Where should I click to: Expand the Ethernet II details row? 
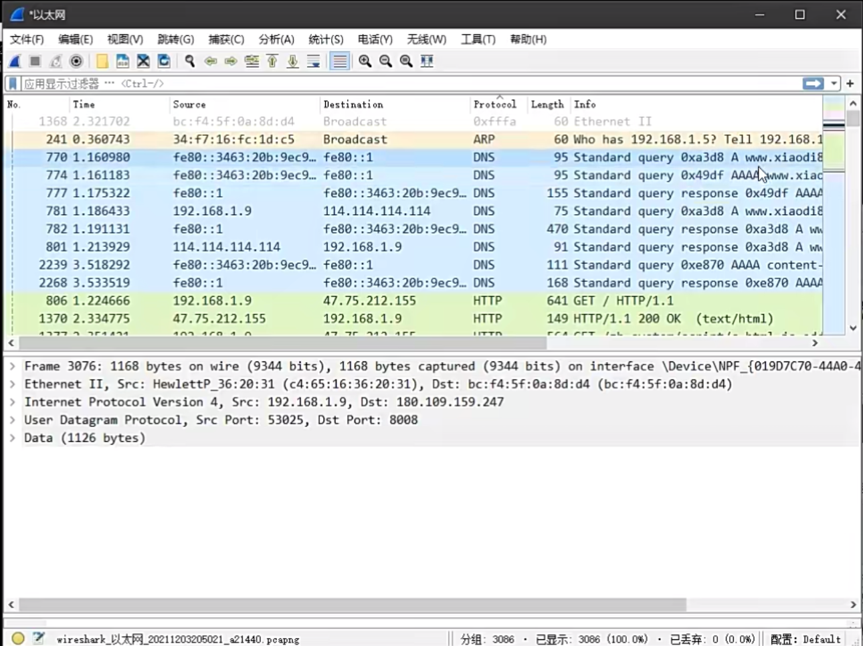[12, 384]
